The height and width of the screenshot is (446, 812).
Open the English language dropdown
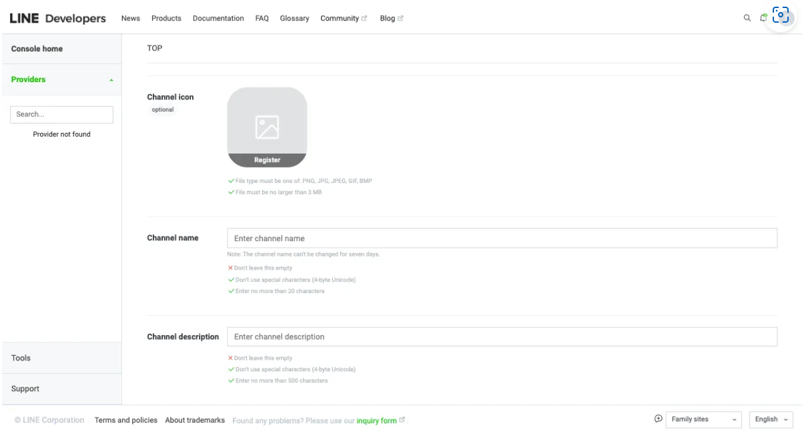pos(771,419)
